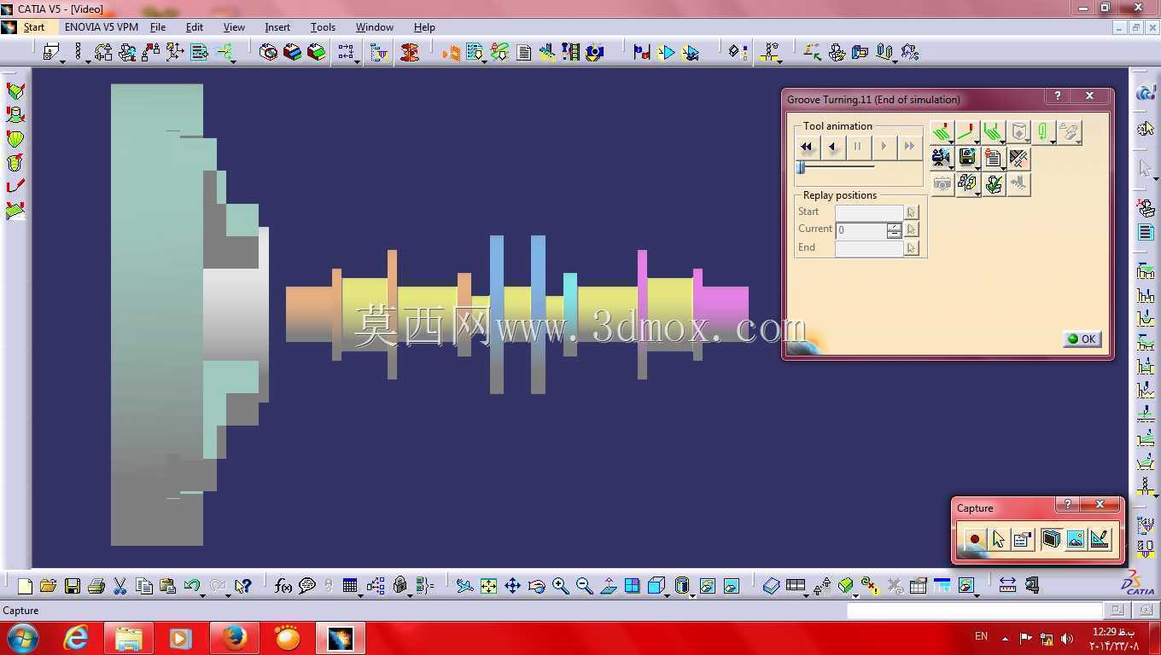Click the volume speaker tray icon
The image size is (1161, 655).
click(1066, 638)
